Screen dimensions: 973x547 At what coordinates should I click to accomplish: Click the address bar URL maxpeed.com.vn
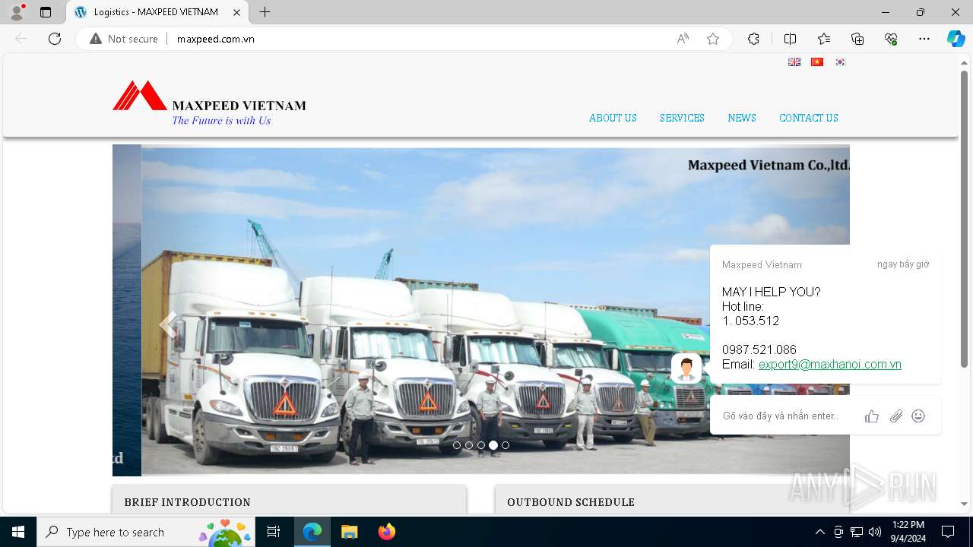click(216, 39)
